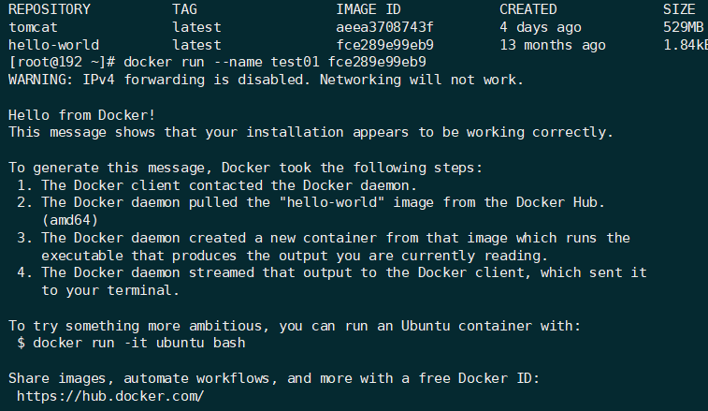Click step 4 about streamed that output

(332, 272)
